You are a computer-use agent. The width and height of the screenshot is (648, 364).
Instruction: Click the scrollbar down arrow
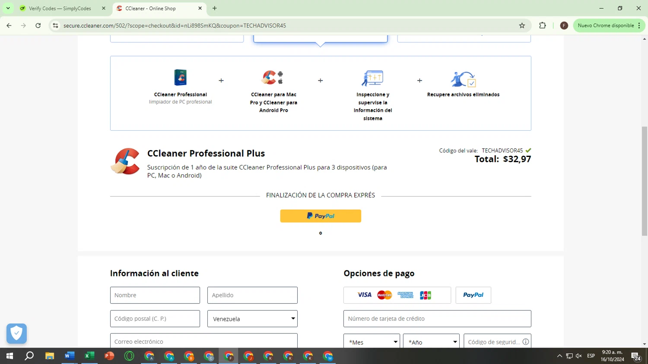pos(645,344)
